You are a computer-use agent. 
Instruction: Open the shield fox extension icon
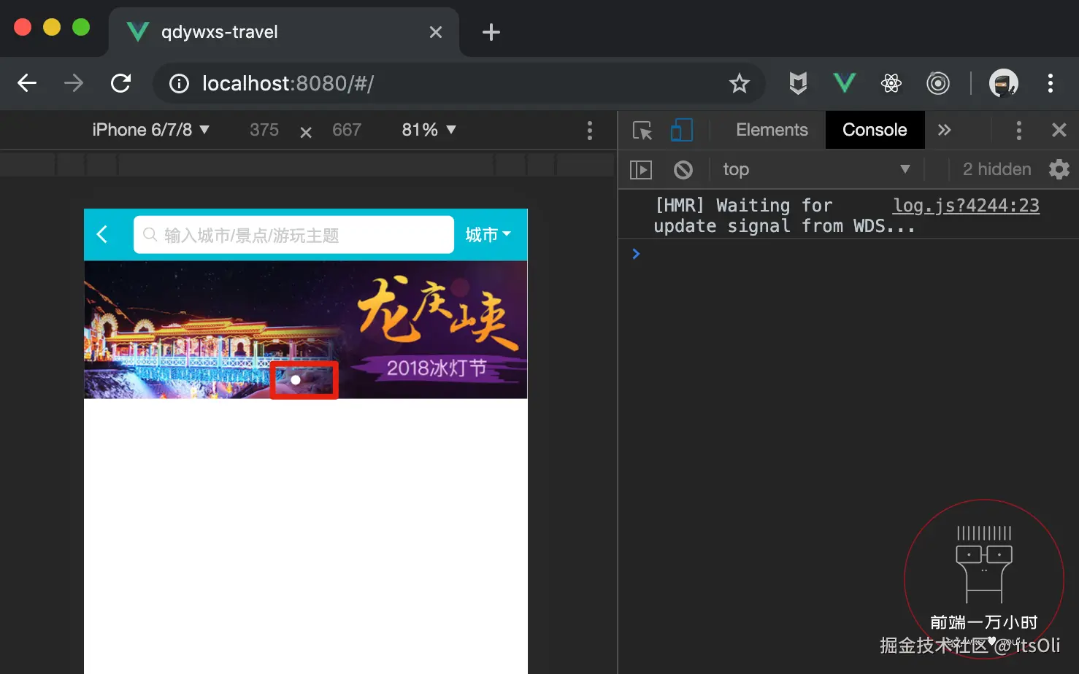tap(798, 83)
